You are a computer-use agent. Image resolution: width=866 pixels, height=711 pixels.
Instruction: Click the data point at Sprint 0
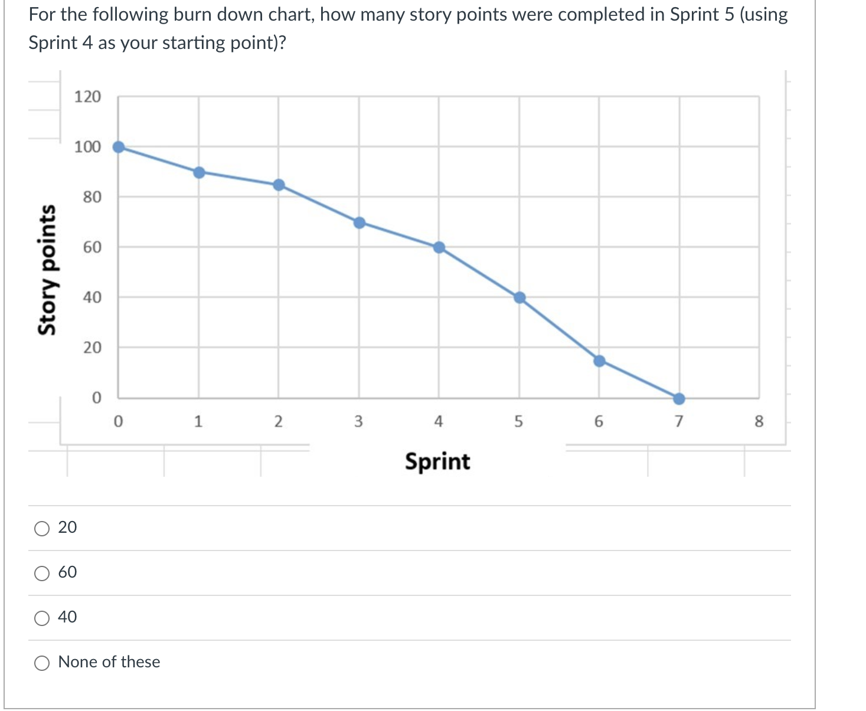pos(119,146)
